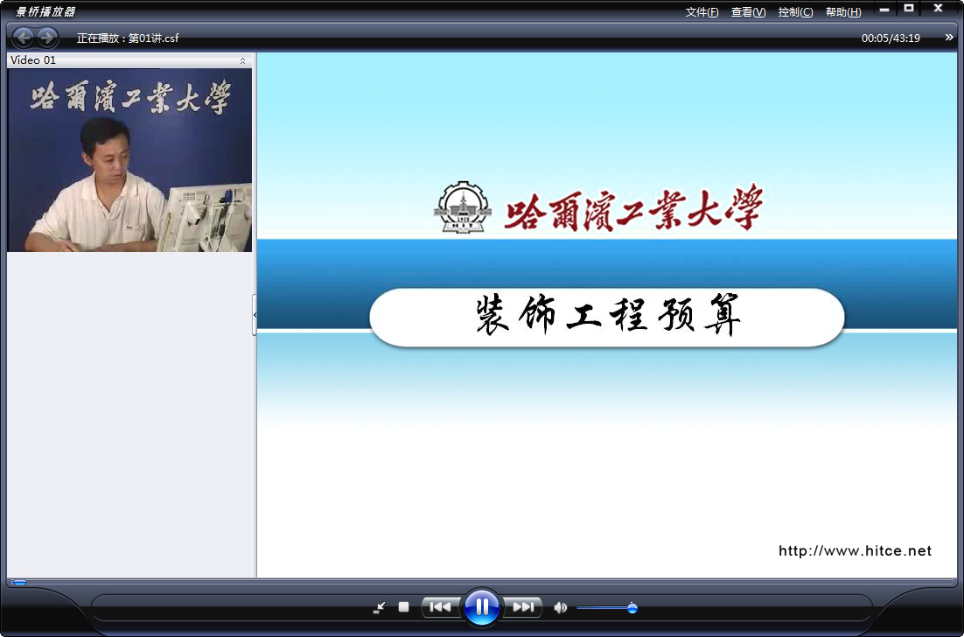The image size is (964, 637).
Task: Collapse the left sidebar with the splitter handle
Action: 255,315
